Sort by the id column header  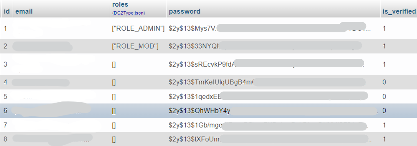coord(6,11)
